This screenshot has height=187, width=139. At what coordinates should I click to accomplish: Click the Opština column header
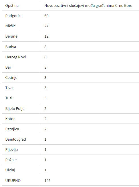point(12,6)
